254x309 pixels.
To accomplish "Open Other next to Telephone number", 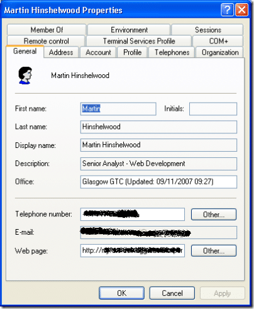I will coord(214,215).
